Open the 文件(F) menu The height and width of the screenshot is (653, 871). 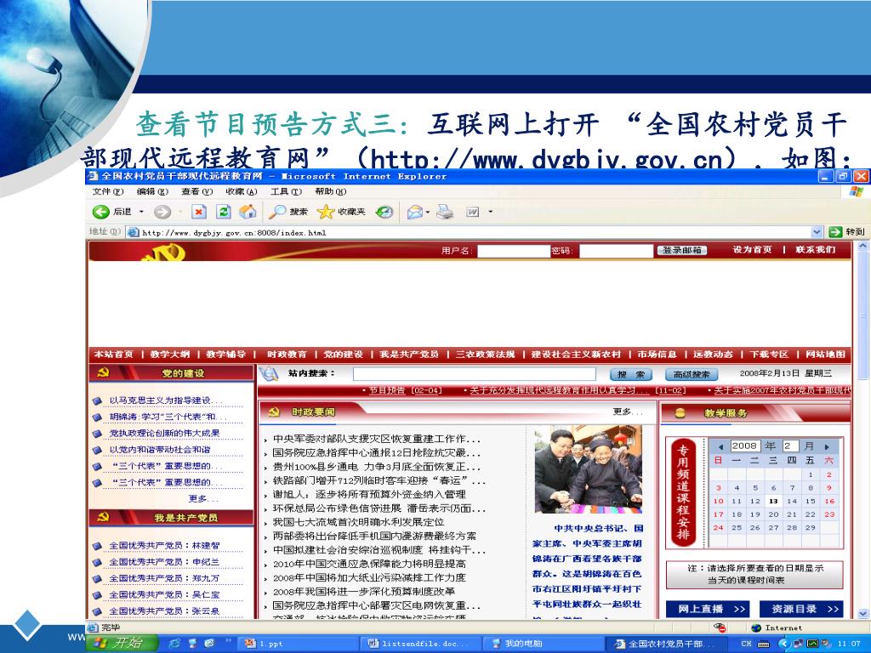point(108,191)
